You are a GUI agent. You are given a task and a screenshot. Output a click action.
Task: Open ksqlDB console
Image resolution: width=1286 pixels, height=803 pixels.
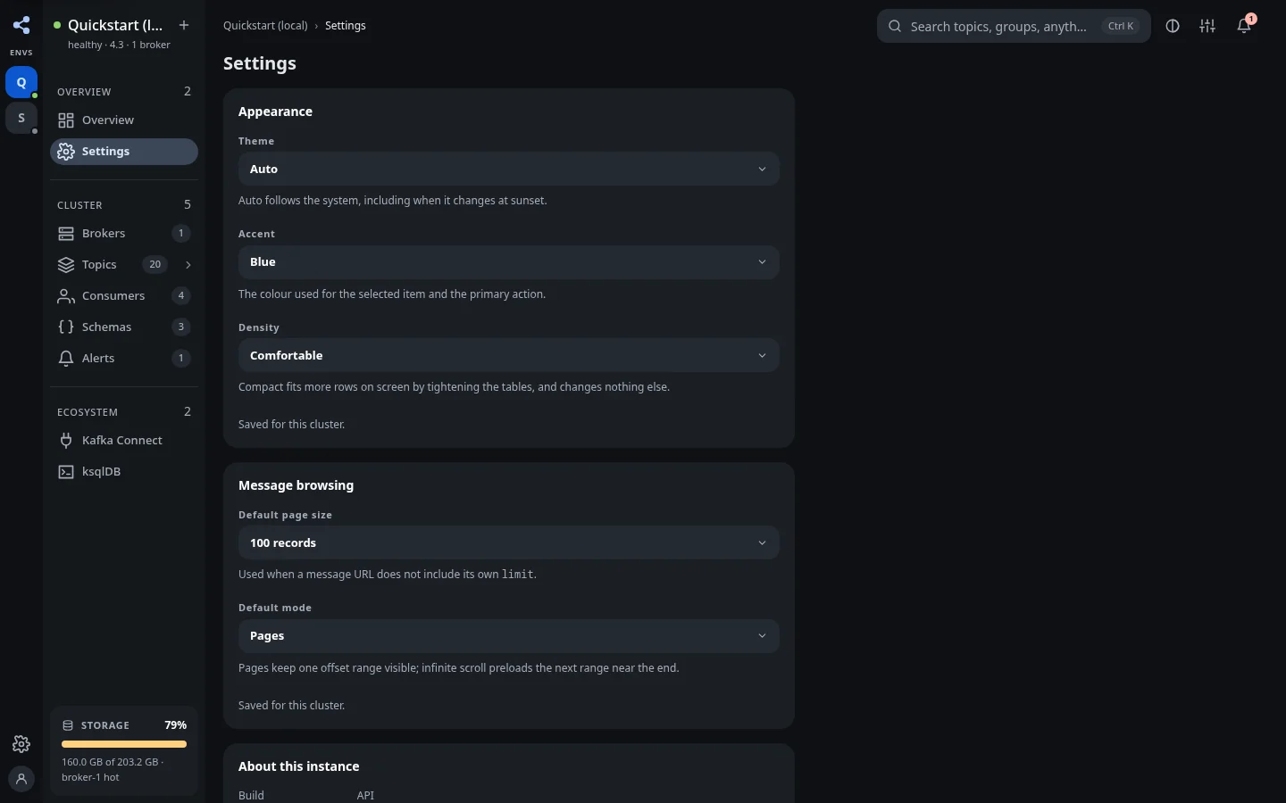124,472
